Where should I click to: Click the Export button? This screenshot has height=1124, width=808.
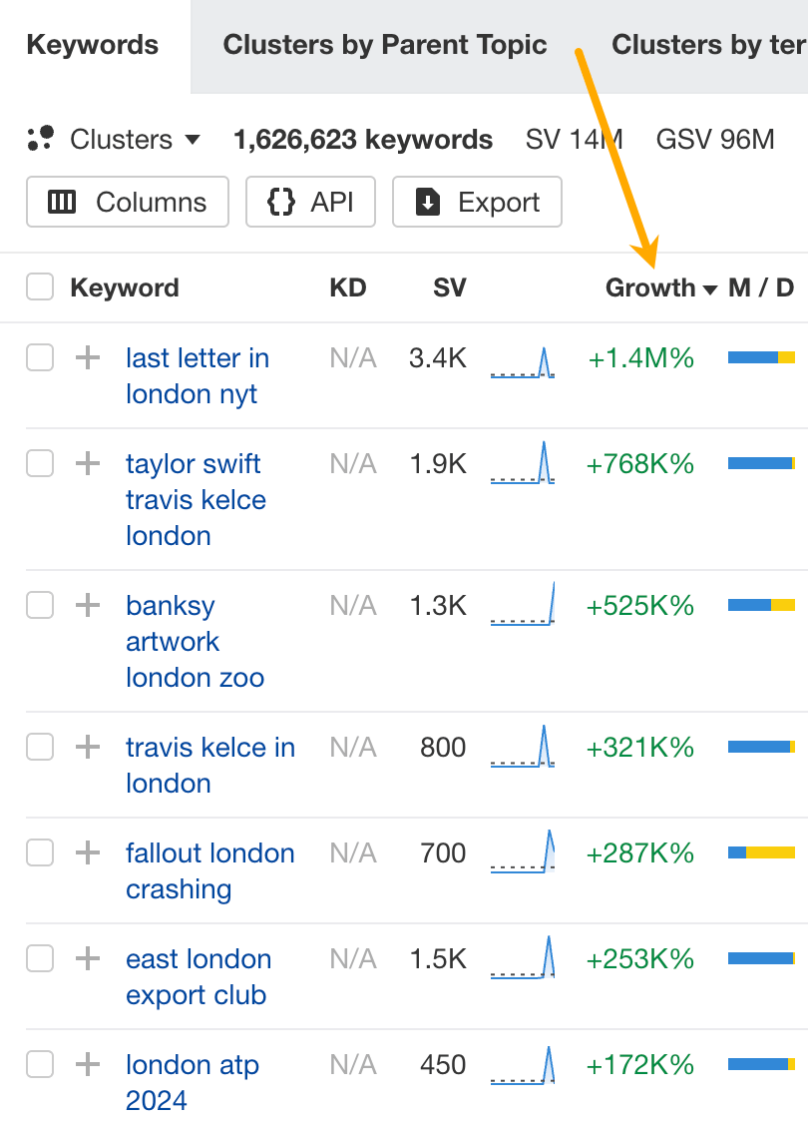coord(477,202)
